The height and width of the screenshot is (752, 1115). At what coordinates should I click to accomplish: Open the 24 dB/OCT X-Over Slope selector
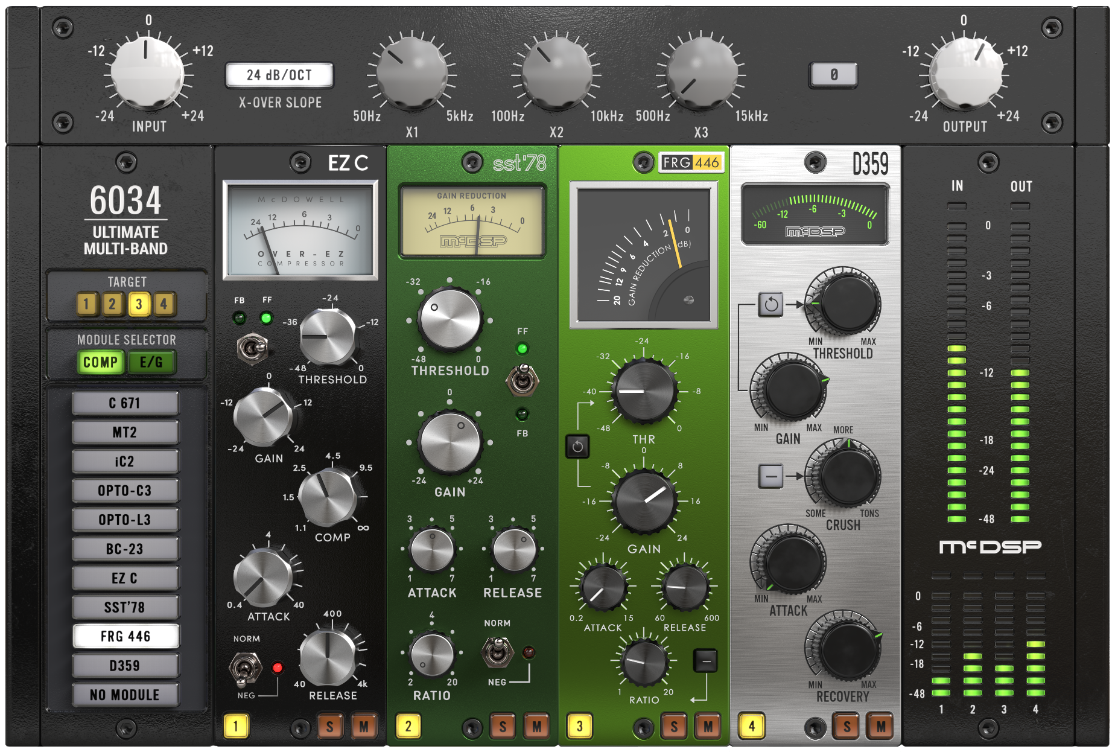(x=279, y=74)
